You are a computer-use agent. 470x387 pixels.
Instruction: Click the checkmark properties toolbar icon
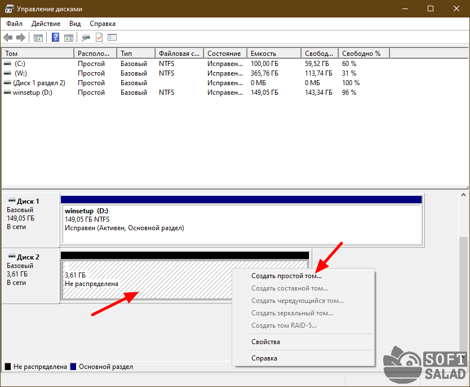point(99,38)
